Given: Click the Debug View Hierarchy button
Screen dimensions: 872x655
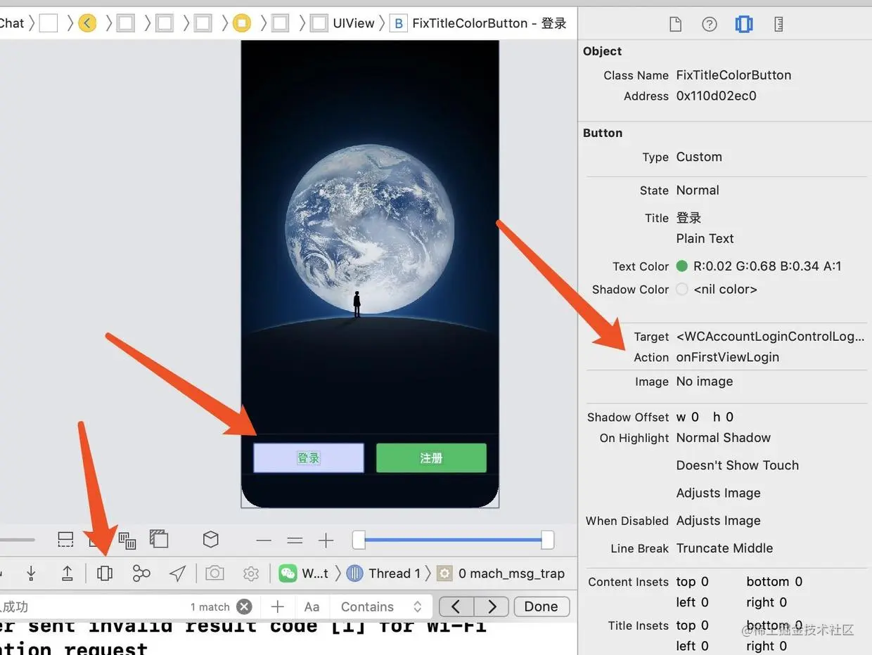Looking at the screenshot, I should coord(105,573).
